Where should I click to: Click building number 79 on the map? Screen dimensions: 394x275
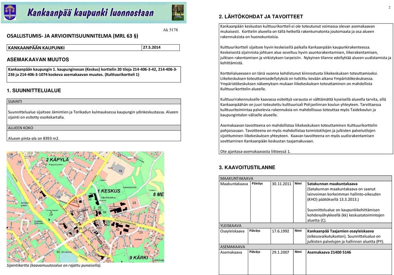(x=120, y=171)
